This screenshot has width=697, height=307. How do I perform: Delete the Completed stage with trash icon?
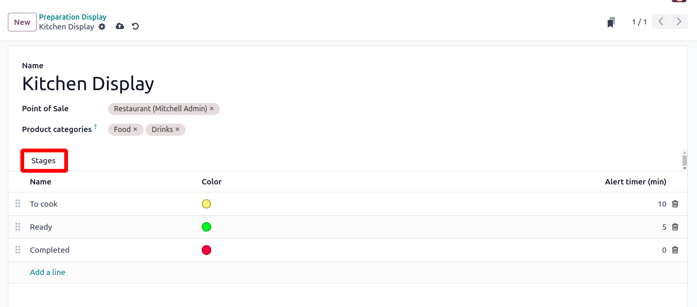pos(675,250)
